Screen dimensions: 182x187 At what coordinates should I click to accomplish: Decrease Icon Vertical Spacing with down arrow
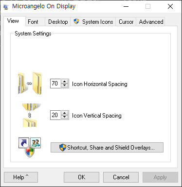[x=65, y=117]
